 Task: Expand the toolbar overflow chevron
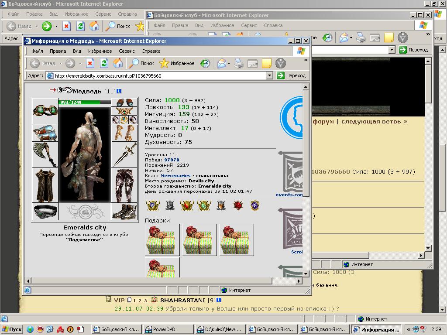point(306,60)
